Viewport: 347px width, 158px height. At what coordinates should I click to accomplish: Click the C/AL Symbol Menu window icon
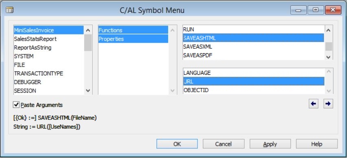click(x=10, y=10)
